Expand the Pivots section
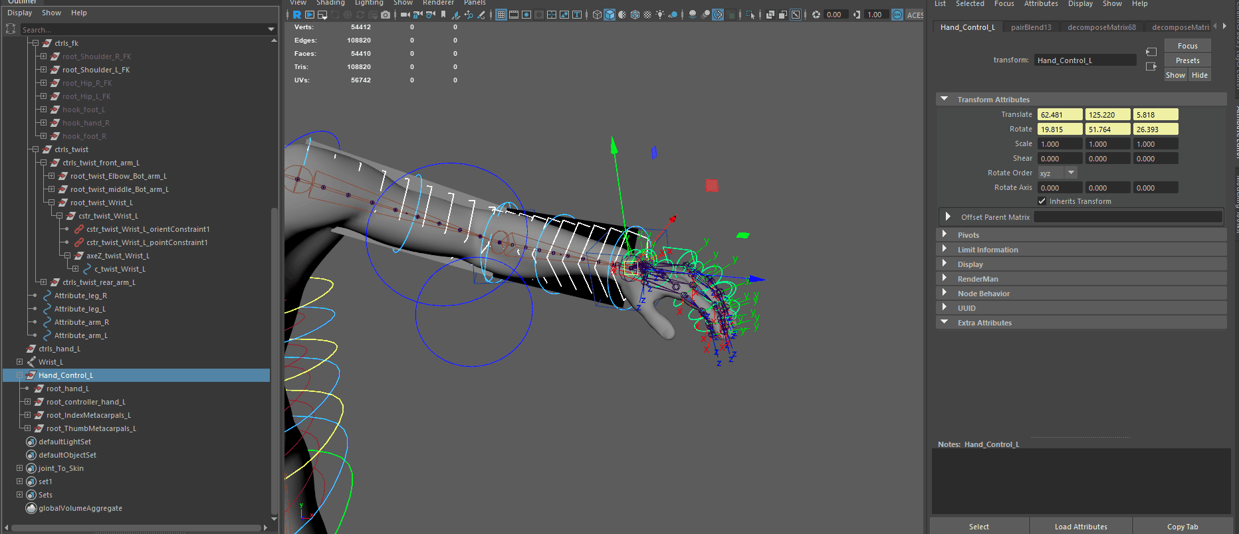This screenshot has height=534, width=1239. 944,234
